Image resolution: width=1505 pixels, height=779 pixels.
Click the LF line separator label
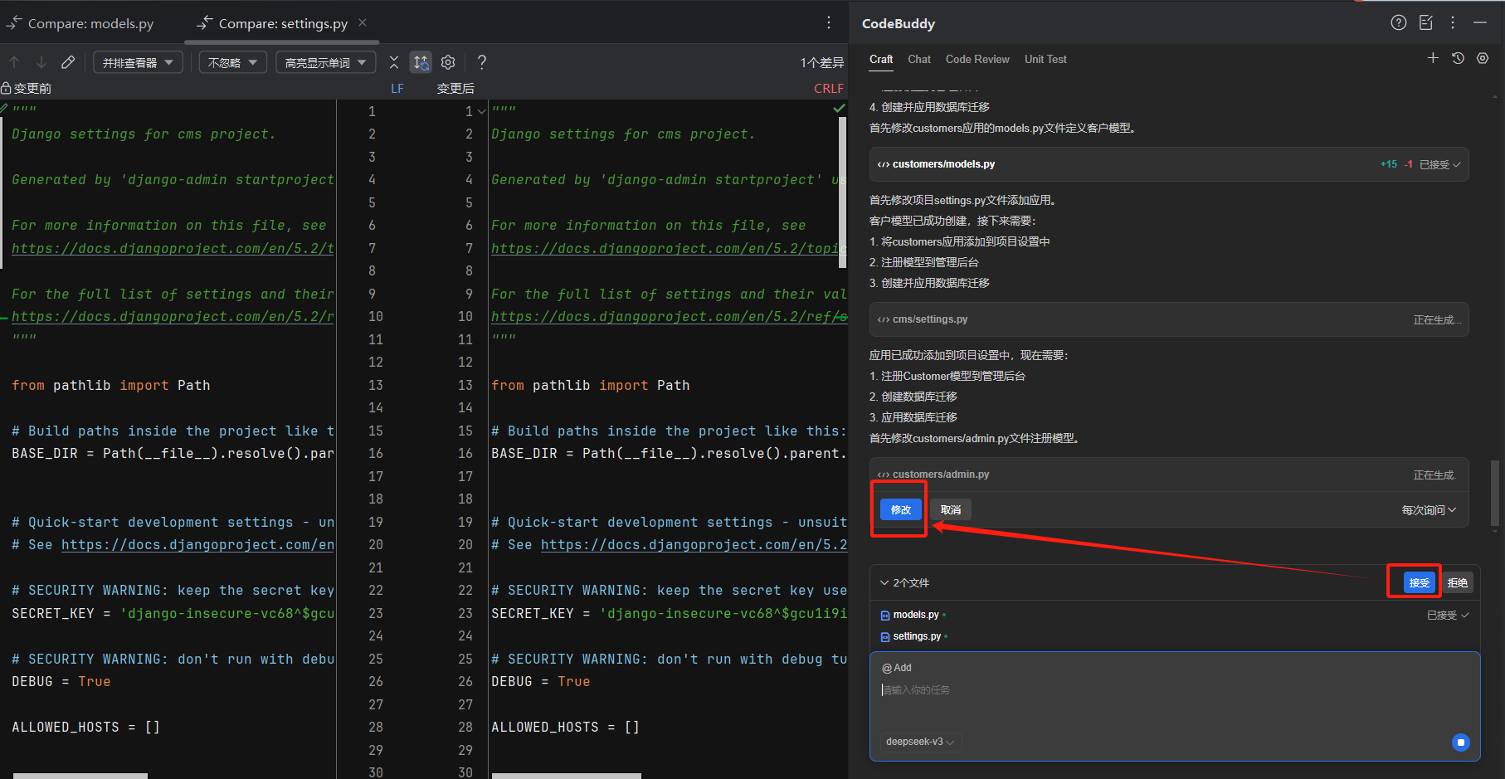tap(397, 88)
